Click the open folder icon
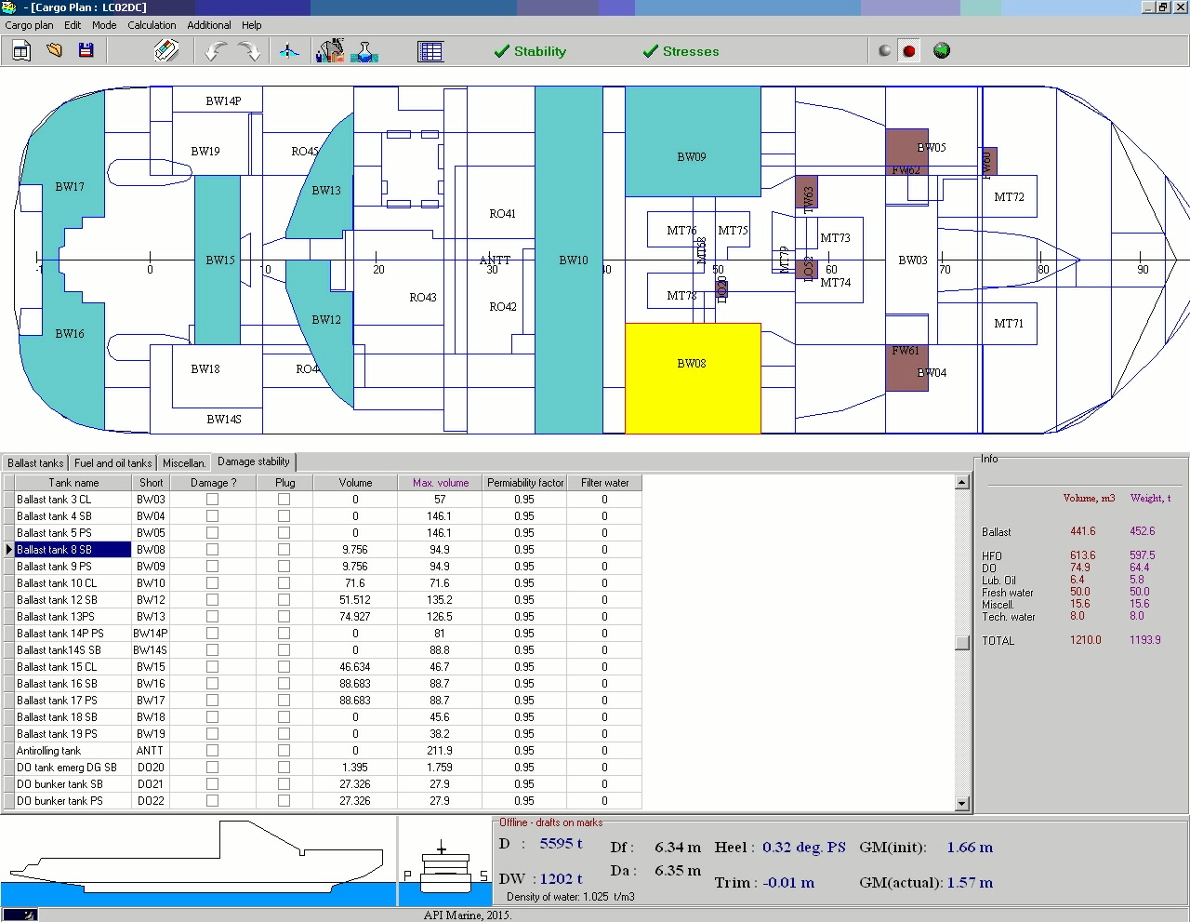Viewport: 1190px width, 922px height. pos(54,51)
